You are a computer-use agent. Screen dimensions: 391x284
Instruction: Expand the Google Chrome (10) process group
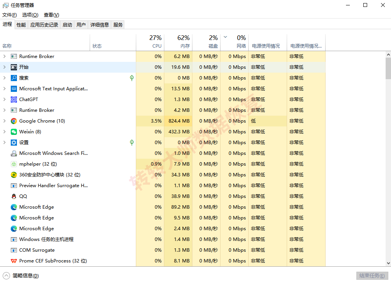click(5, 121)
